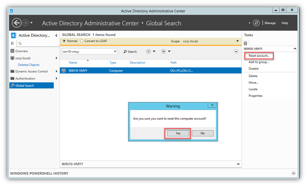Open the dropdown beside list options icon
The width and height of the screenshot is (307, 186).
pyautogui.click(x=154, y=51)
